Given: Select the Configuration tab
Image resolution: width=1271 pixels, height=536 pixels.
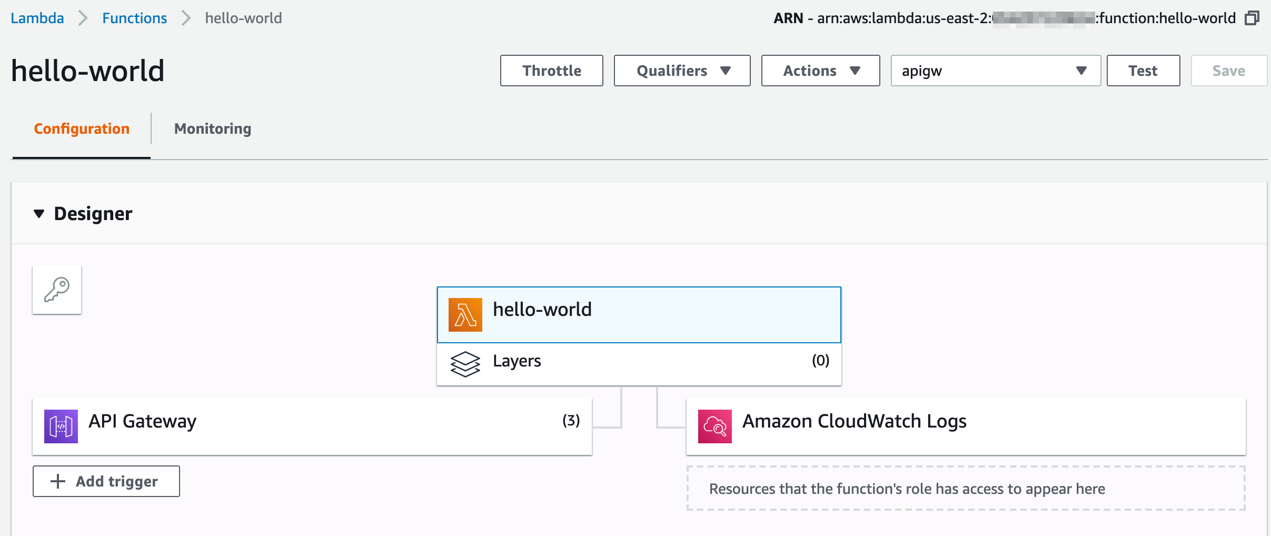Looking at the screenshot, I should pyautogui.click(x=82, y=129).
